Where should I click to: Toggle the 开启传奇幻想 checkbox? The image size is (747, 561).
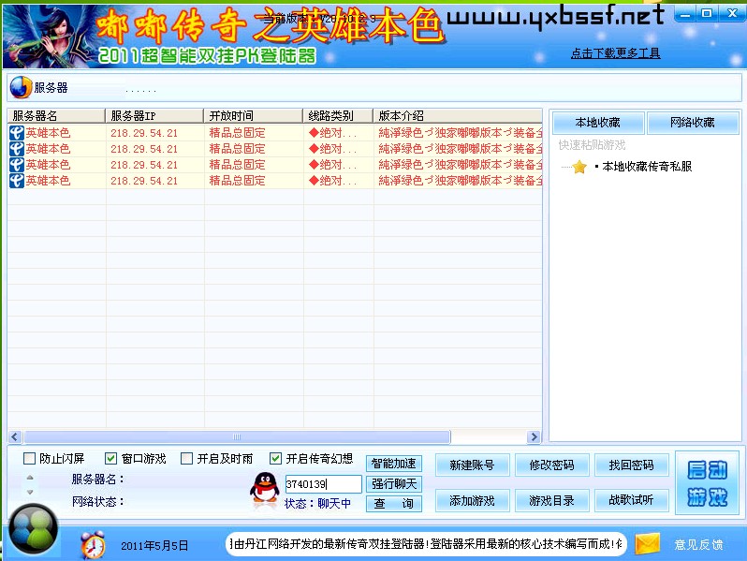(x=276, y=459)
